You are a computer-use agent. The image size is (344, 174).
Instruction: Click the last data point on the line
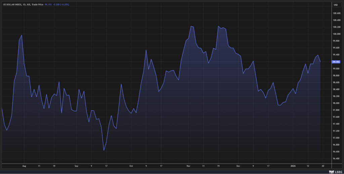pyautogui.click(x=320, y=62)
